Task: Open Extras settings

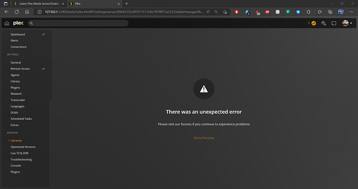Action: coord(15,125)
